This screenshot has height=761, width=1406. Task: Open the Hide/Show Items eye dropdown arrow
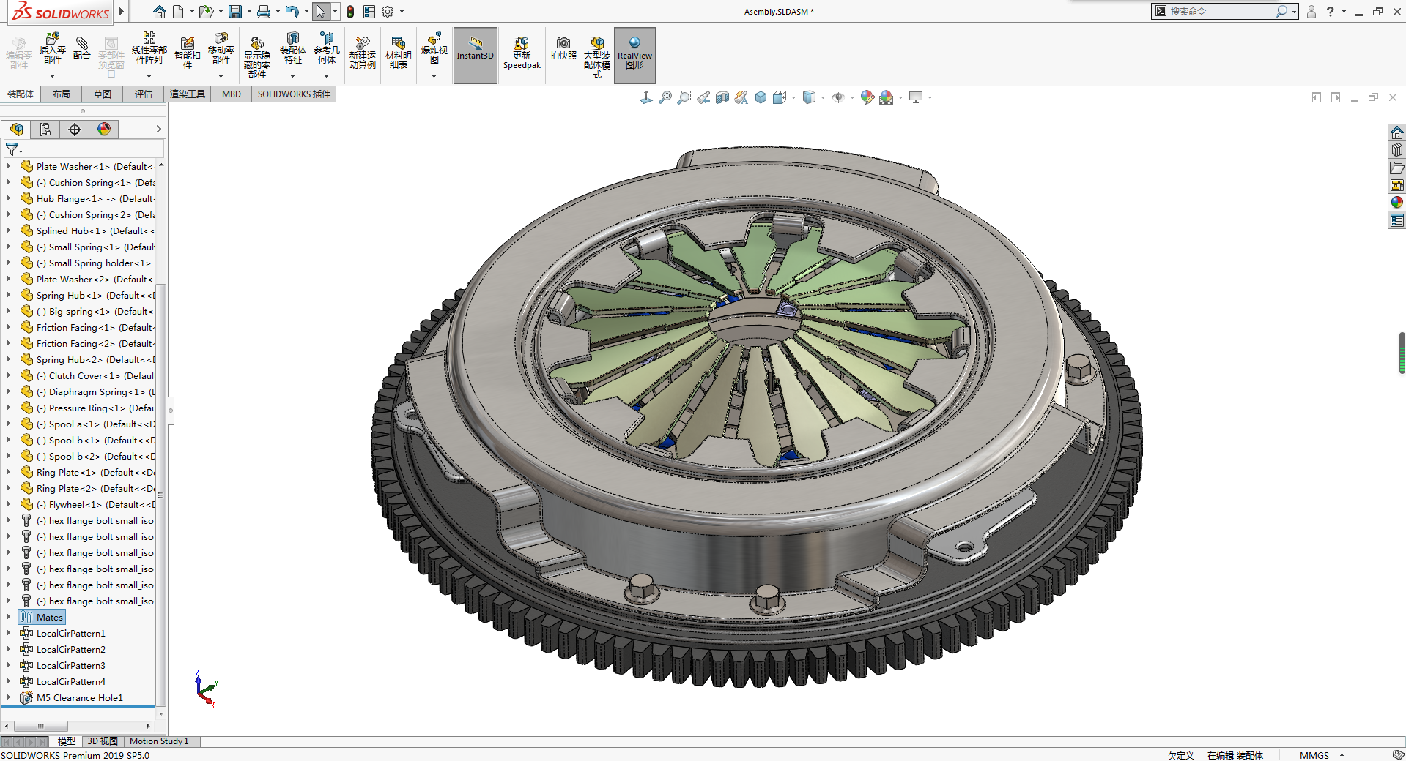click(x=851, y=98)
